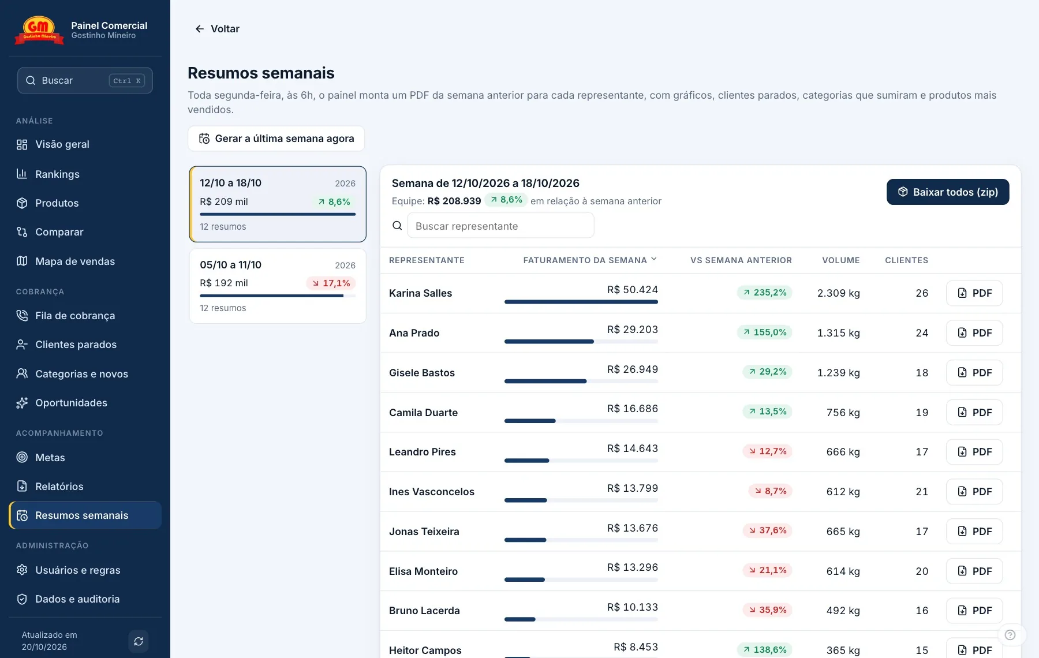
Task: Open Comparar in the sidebar
Action: 85,232
